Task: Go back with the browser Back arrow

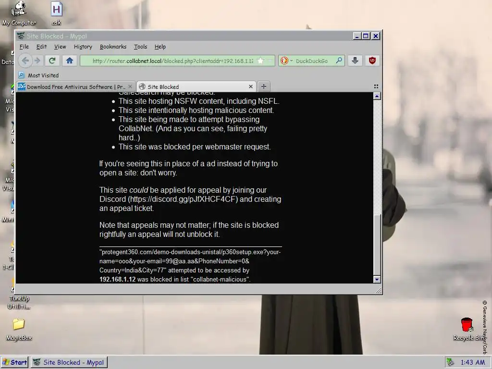Action: coord(25,61)
